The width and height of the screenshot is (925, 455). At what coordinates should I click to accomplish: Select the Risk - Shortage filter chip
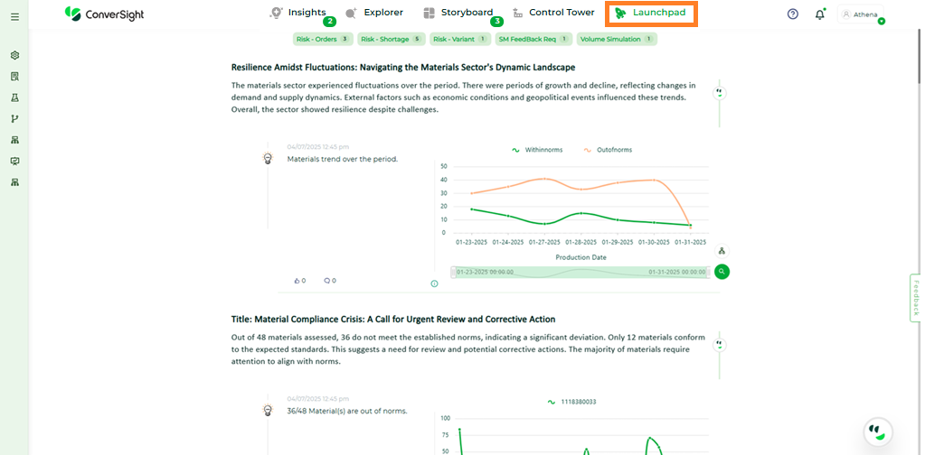pyautogui.click(x=391, y=39)
